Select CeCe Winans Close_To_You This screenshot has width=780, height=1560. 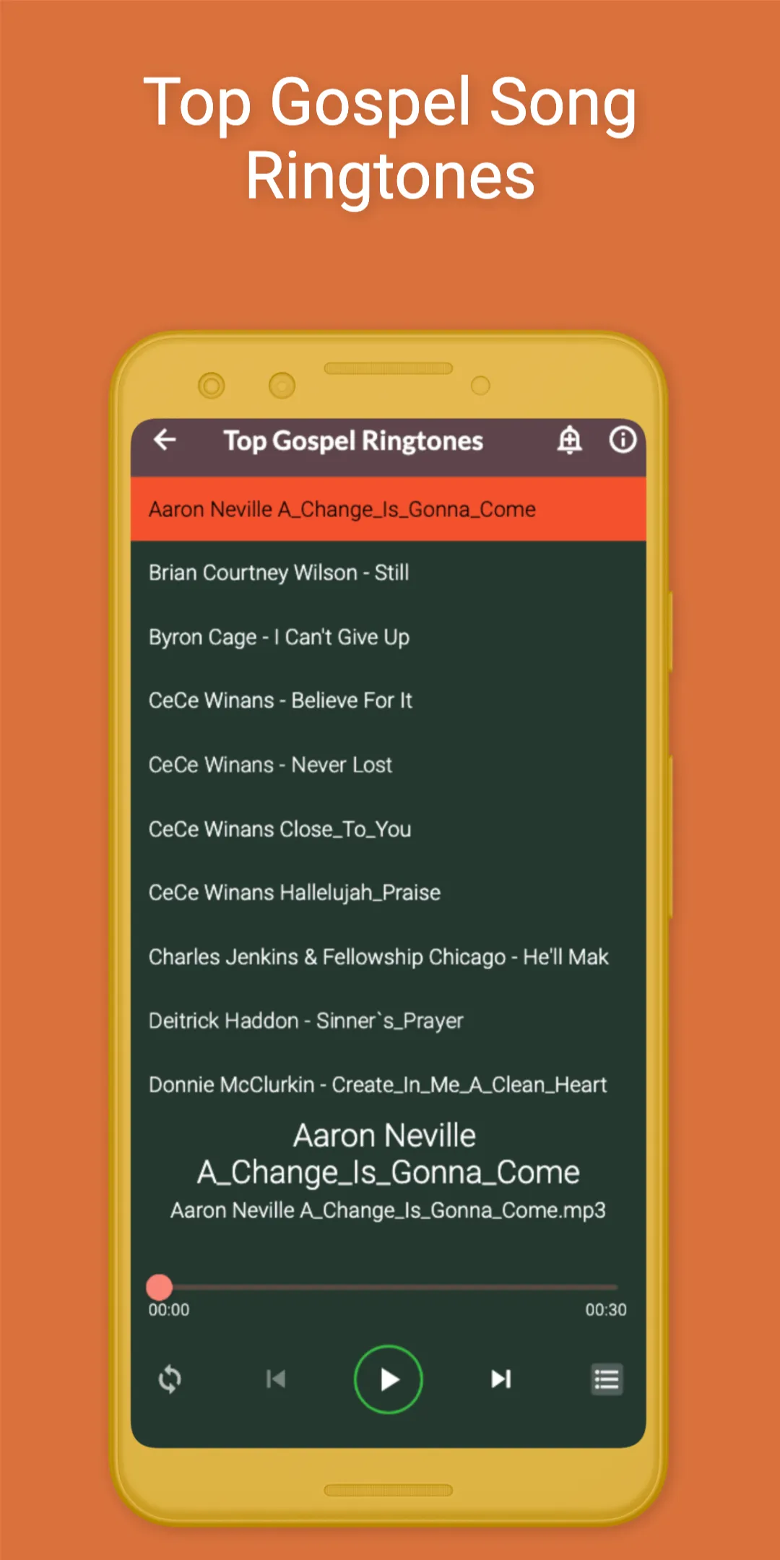389,829
